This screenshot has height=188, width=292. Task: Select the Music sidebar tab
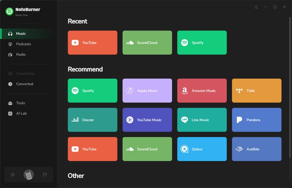click(x=21, y=33)
